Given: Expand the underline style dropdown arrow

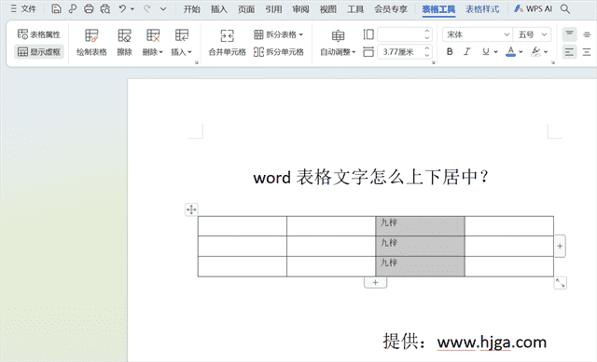Looking at the screenshot, I should [495, 52].
